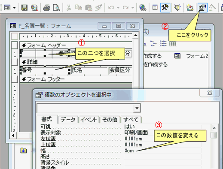Viewport: 223px width, 169px height.
Task: Open Print Preview from toolbar
Action: pyautogui.click(x=56, y=8)
